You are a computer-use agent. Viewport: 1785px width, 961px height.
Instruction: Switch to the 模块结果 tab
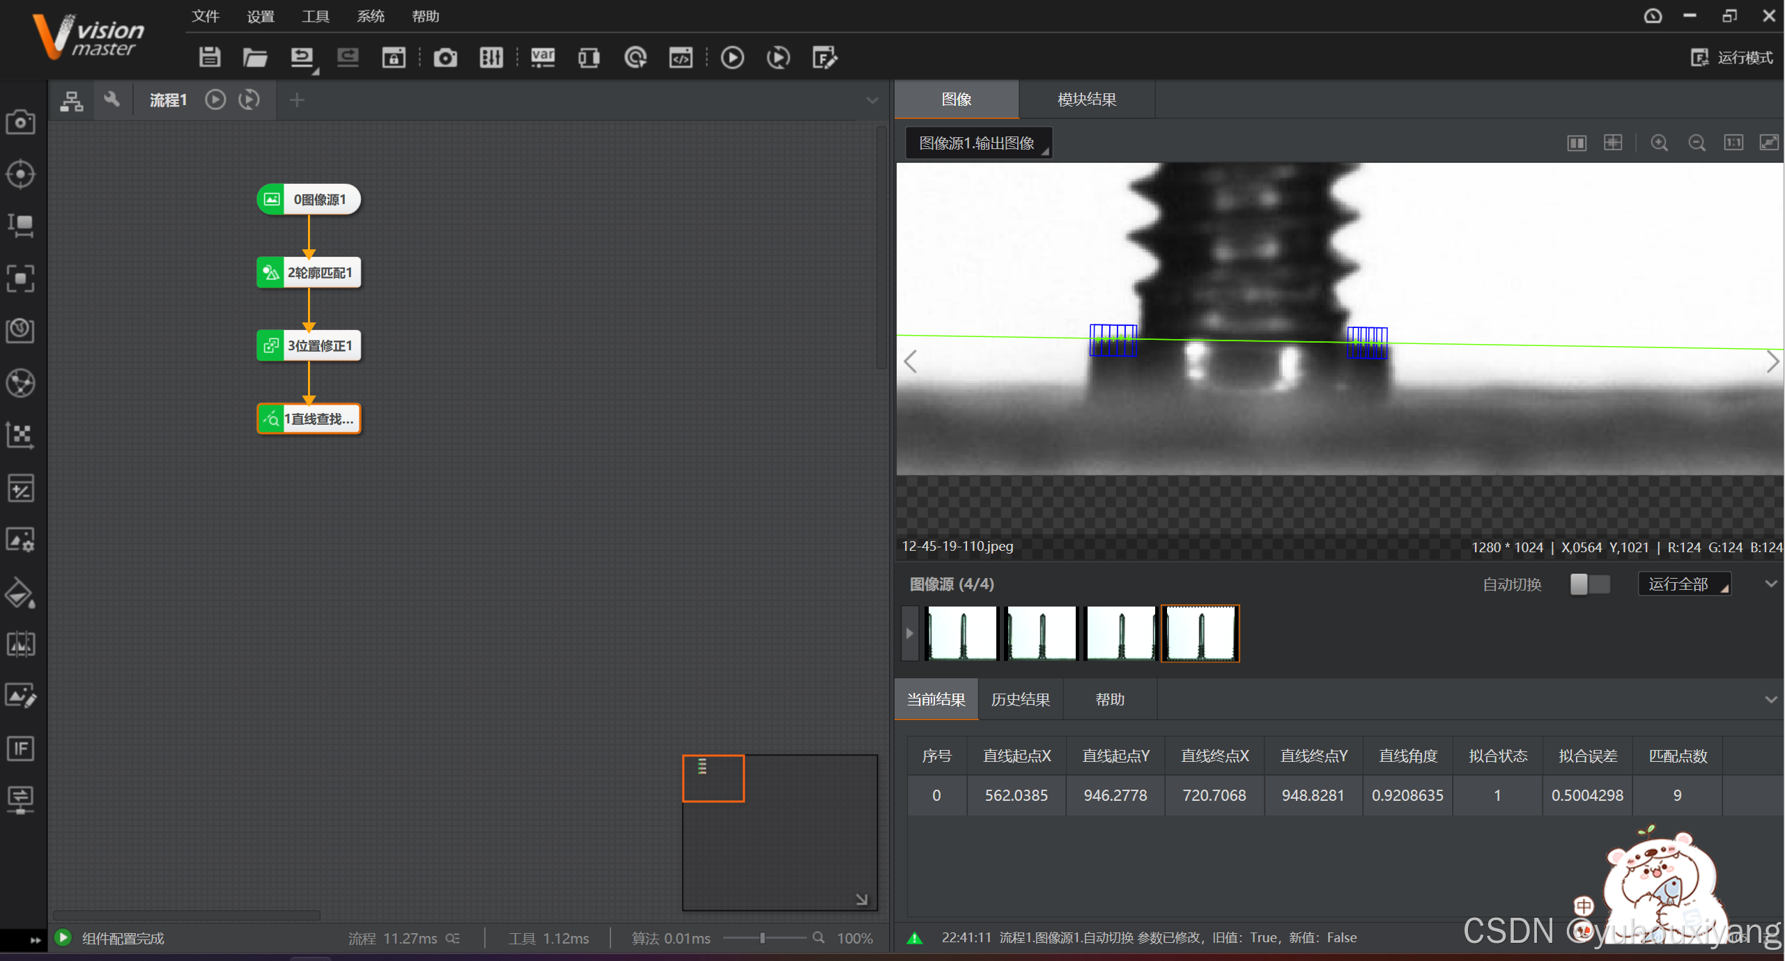pyautogui.click(x=1086, y=100)
